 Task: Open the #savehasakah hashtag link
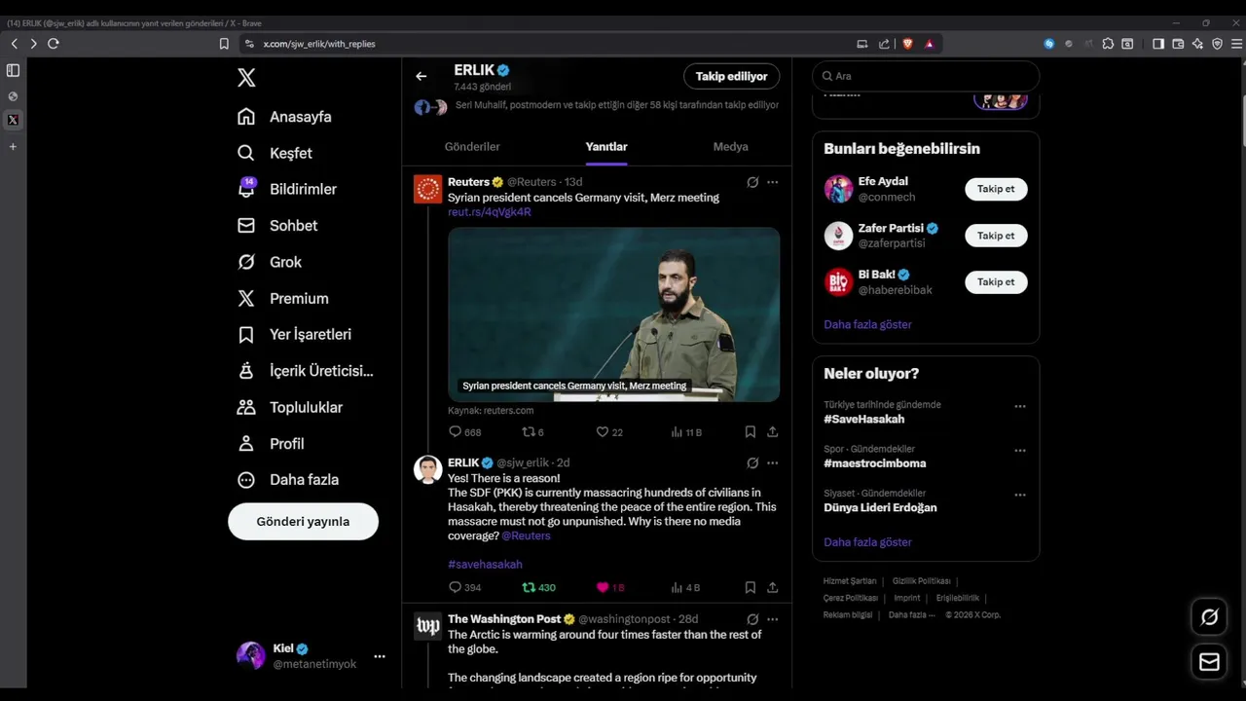tap(485, 564)
